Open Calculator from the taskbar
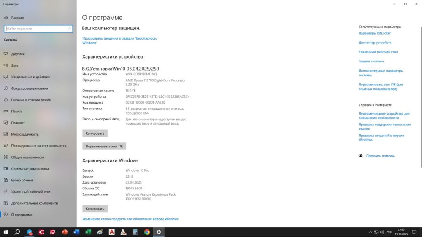Viewport: 422px width, 237px height. [135, 232]
